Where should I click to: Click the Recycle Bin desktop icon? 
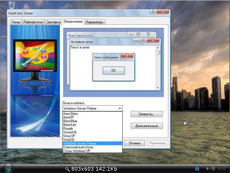pos(12,5)
